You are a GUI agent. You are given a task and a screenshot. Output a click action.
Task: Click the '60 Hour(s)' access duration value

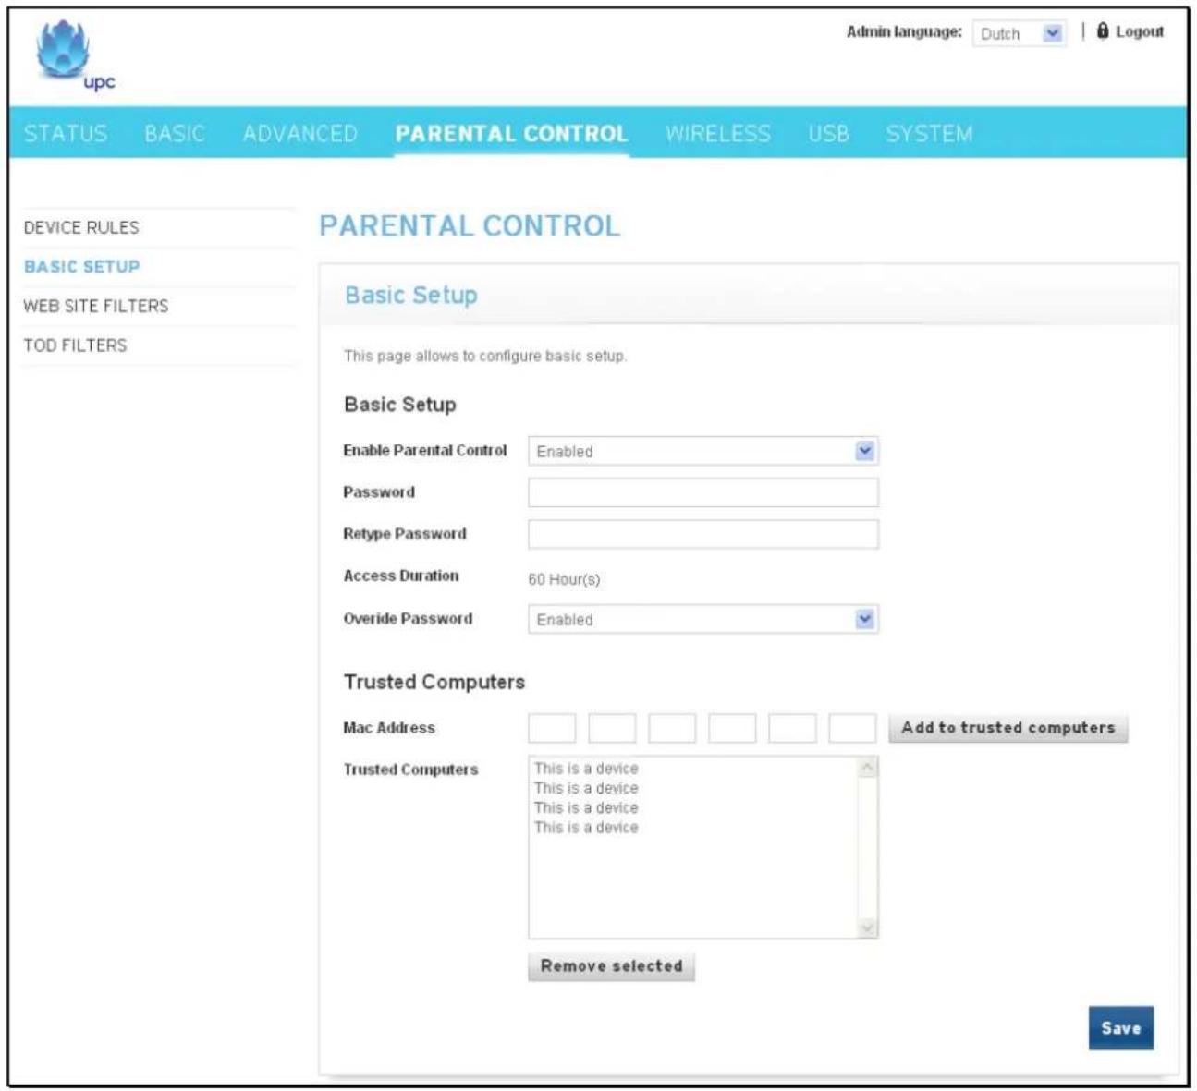(564, 579)
